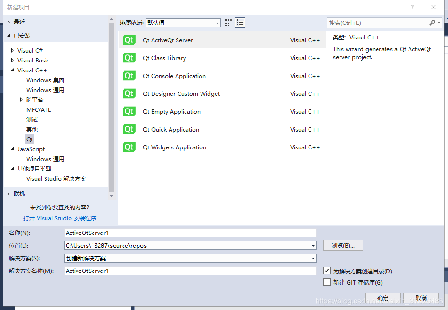448x310 pixels.
Task: Collapse the 已安装 section
Action: tap(8, 35)
